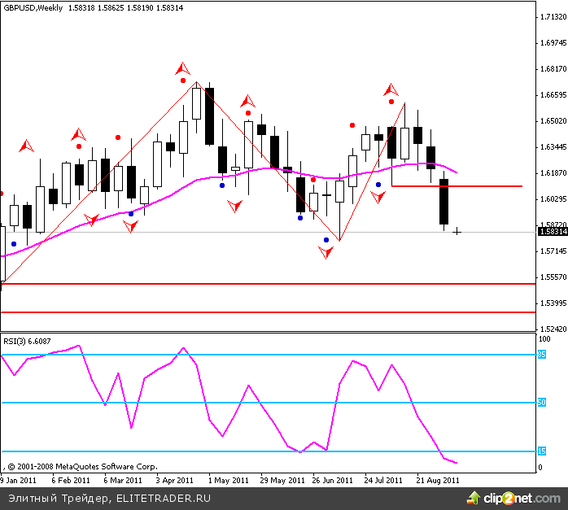This screenshot has height=510, width=568.
Task: Click the crosshair marker at current price
Action: point(457,232)
